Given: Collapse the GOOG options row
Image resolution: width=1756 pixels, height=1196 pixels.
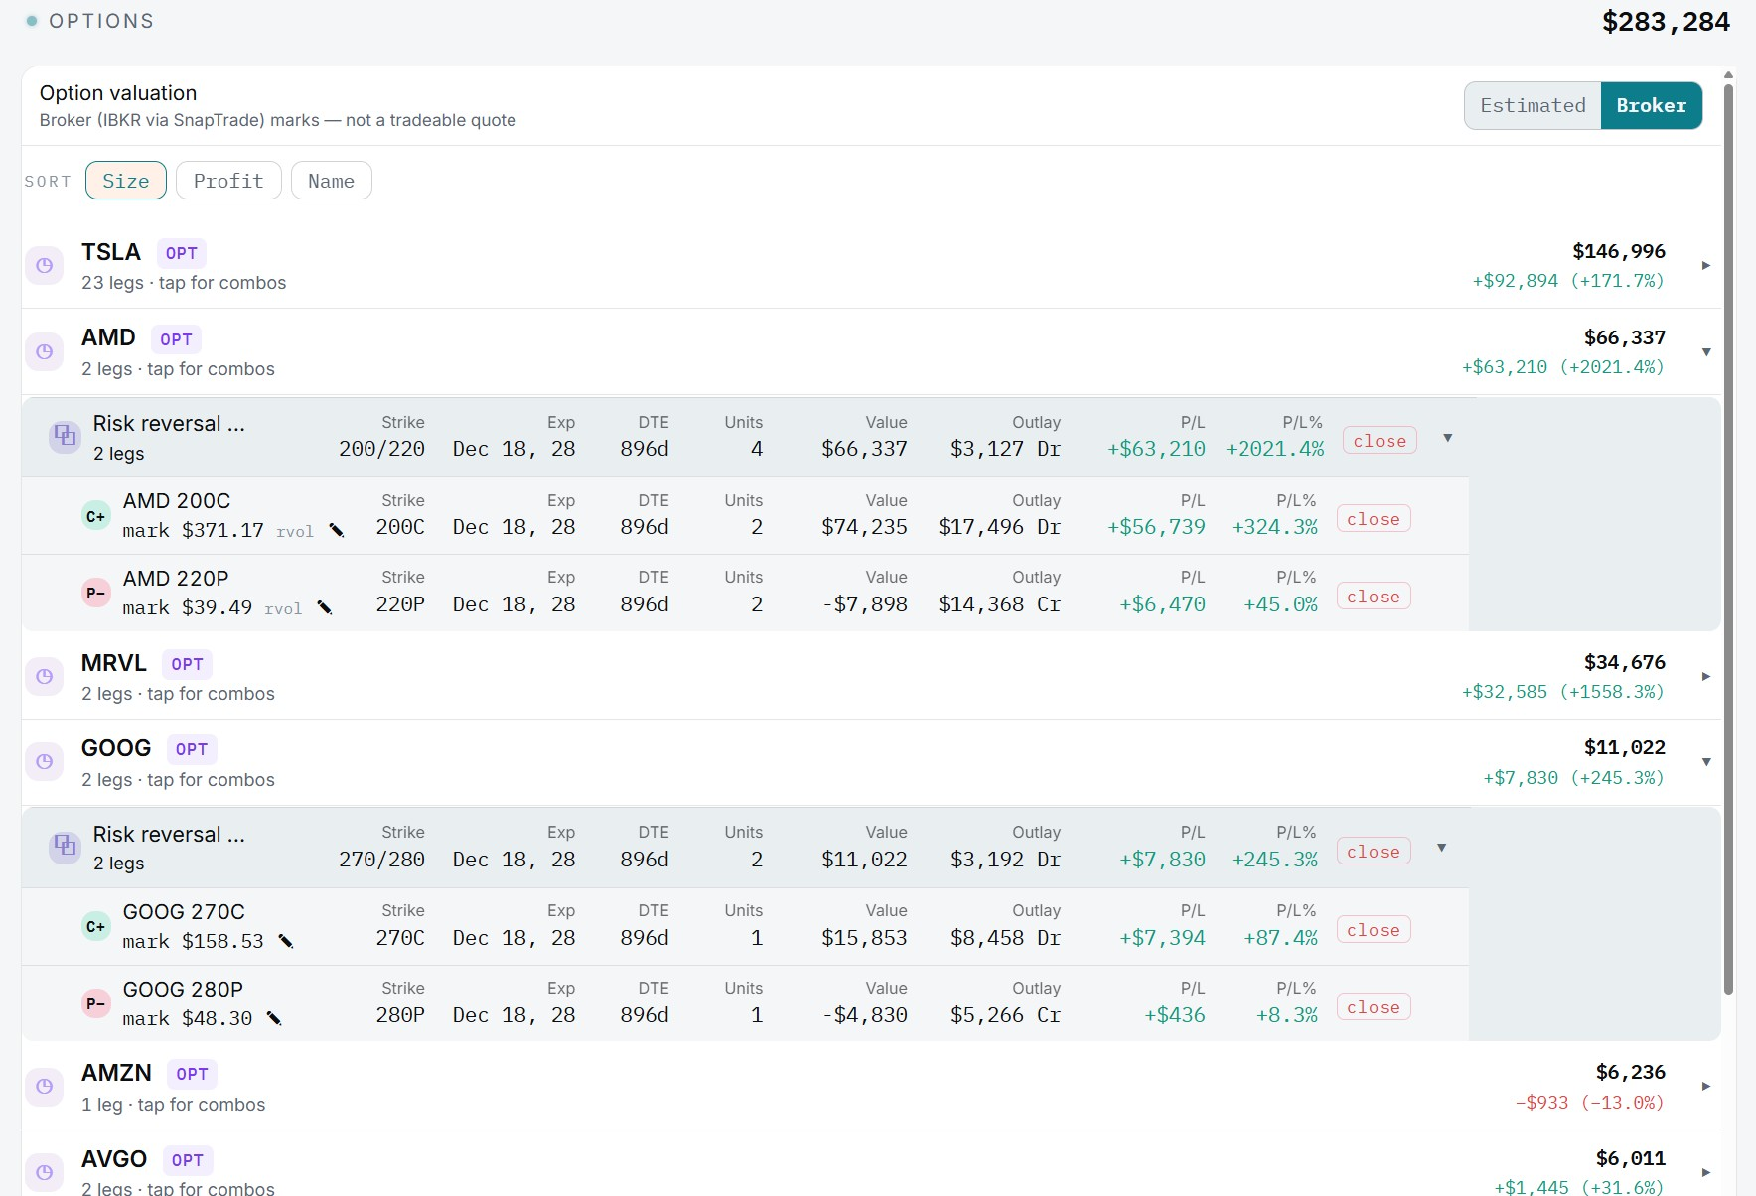Looking at the screenshot, I should coord(1706,762).
